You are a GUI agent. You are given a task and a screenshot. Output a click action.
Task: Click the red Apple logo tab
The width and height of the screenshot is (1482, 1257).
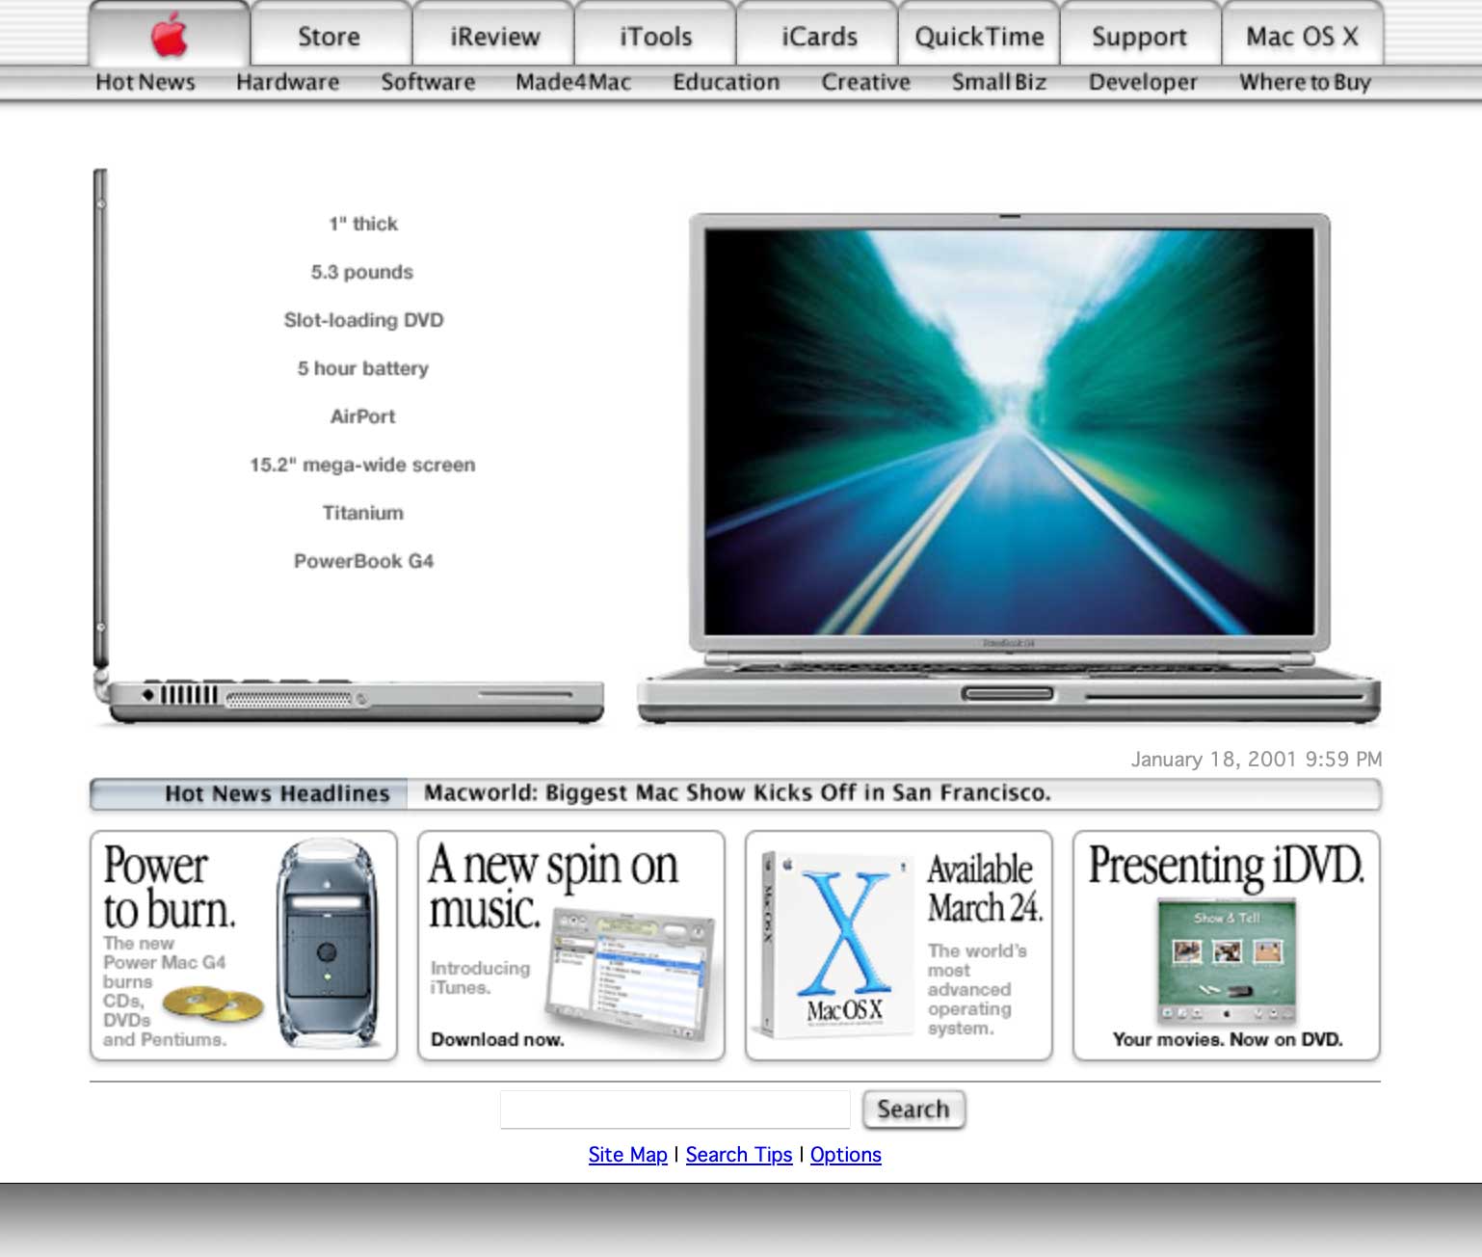coord(170,35)
